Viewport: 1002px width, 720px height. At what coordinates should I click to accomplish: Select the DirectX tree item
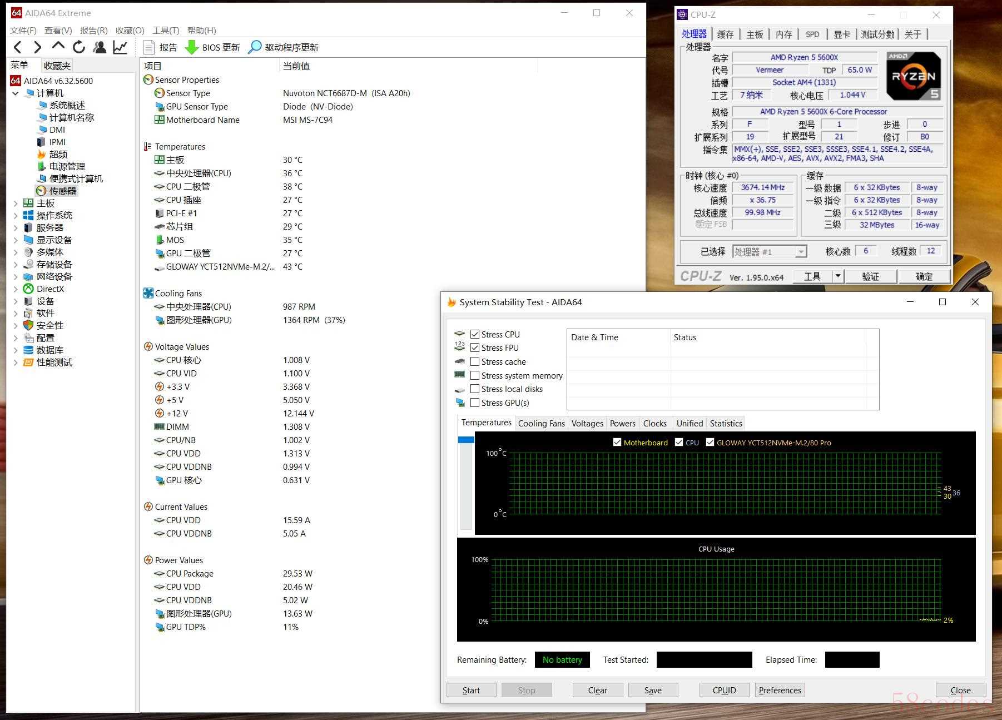50,289
